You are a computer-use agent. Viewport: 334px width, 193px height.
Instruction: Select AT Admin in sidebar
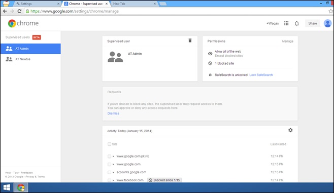click(30, 49)
